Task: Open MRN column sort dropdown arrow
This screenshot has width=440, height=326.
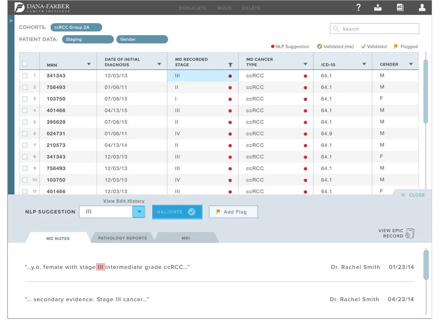Action: pos(89,64)
